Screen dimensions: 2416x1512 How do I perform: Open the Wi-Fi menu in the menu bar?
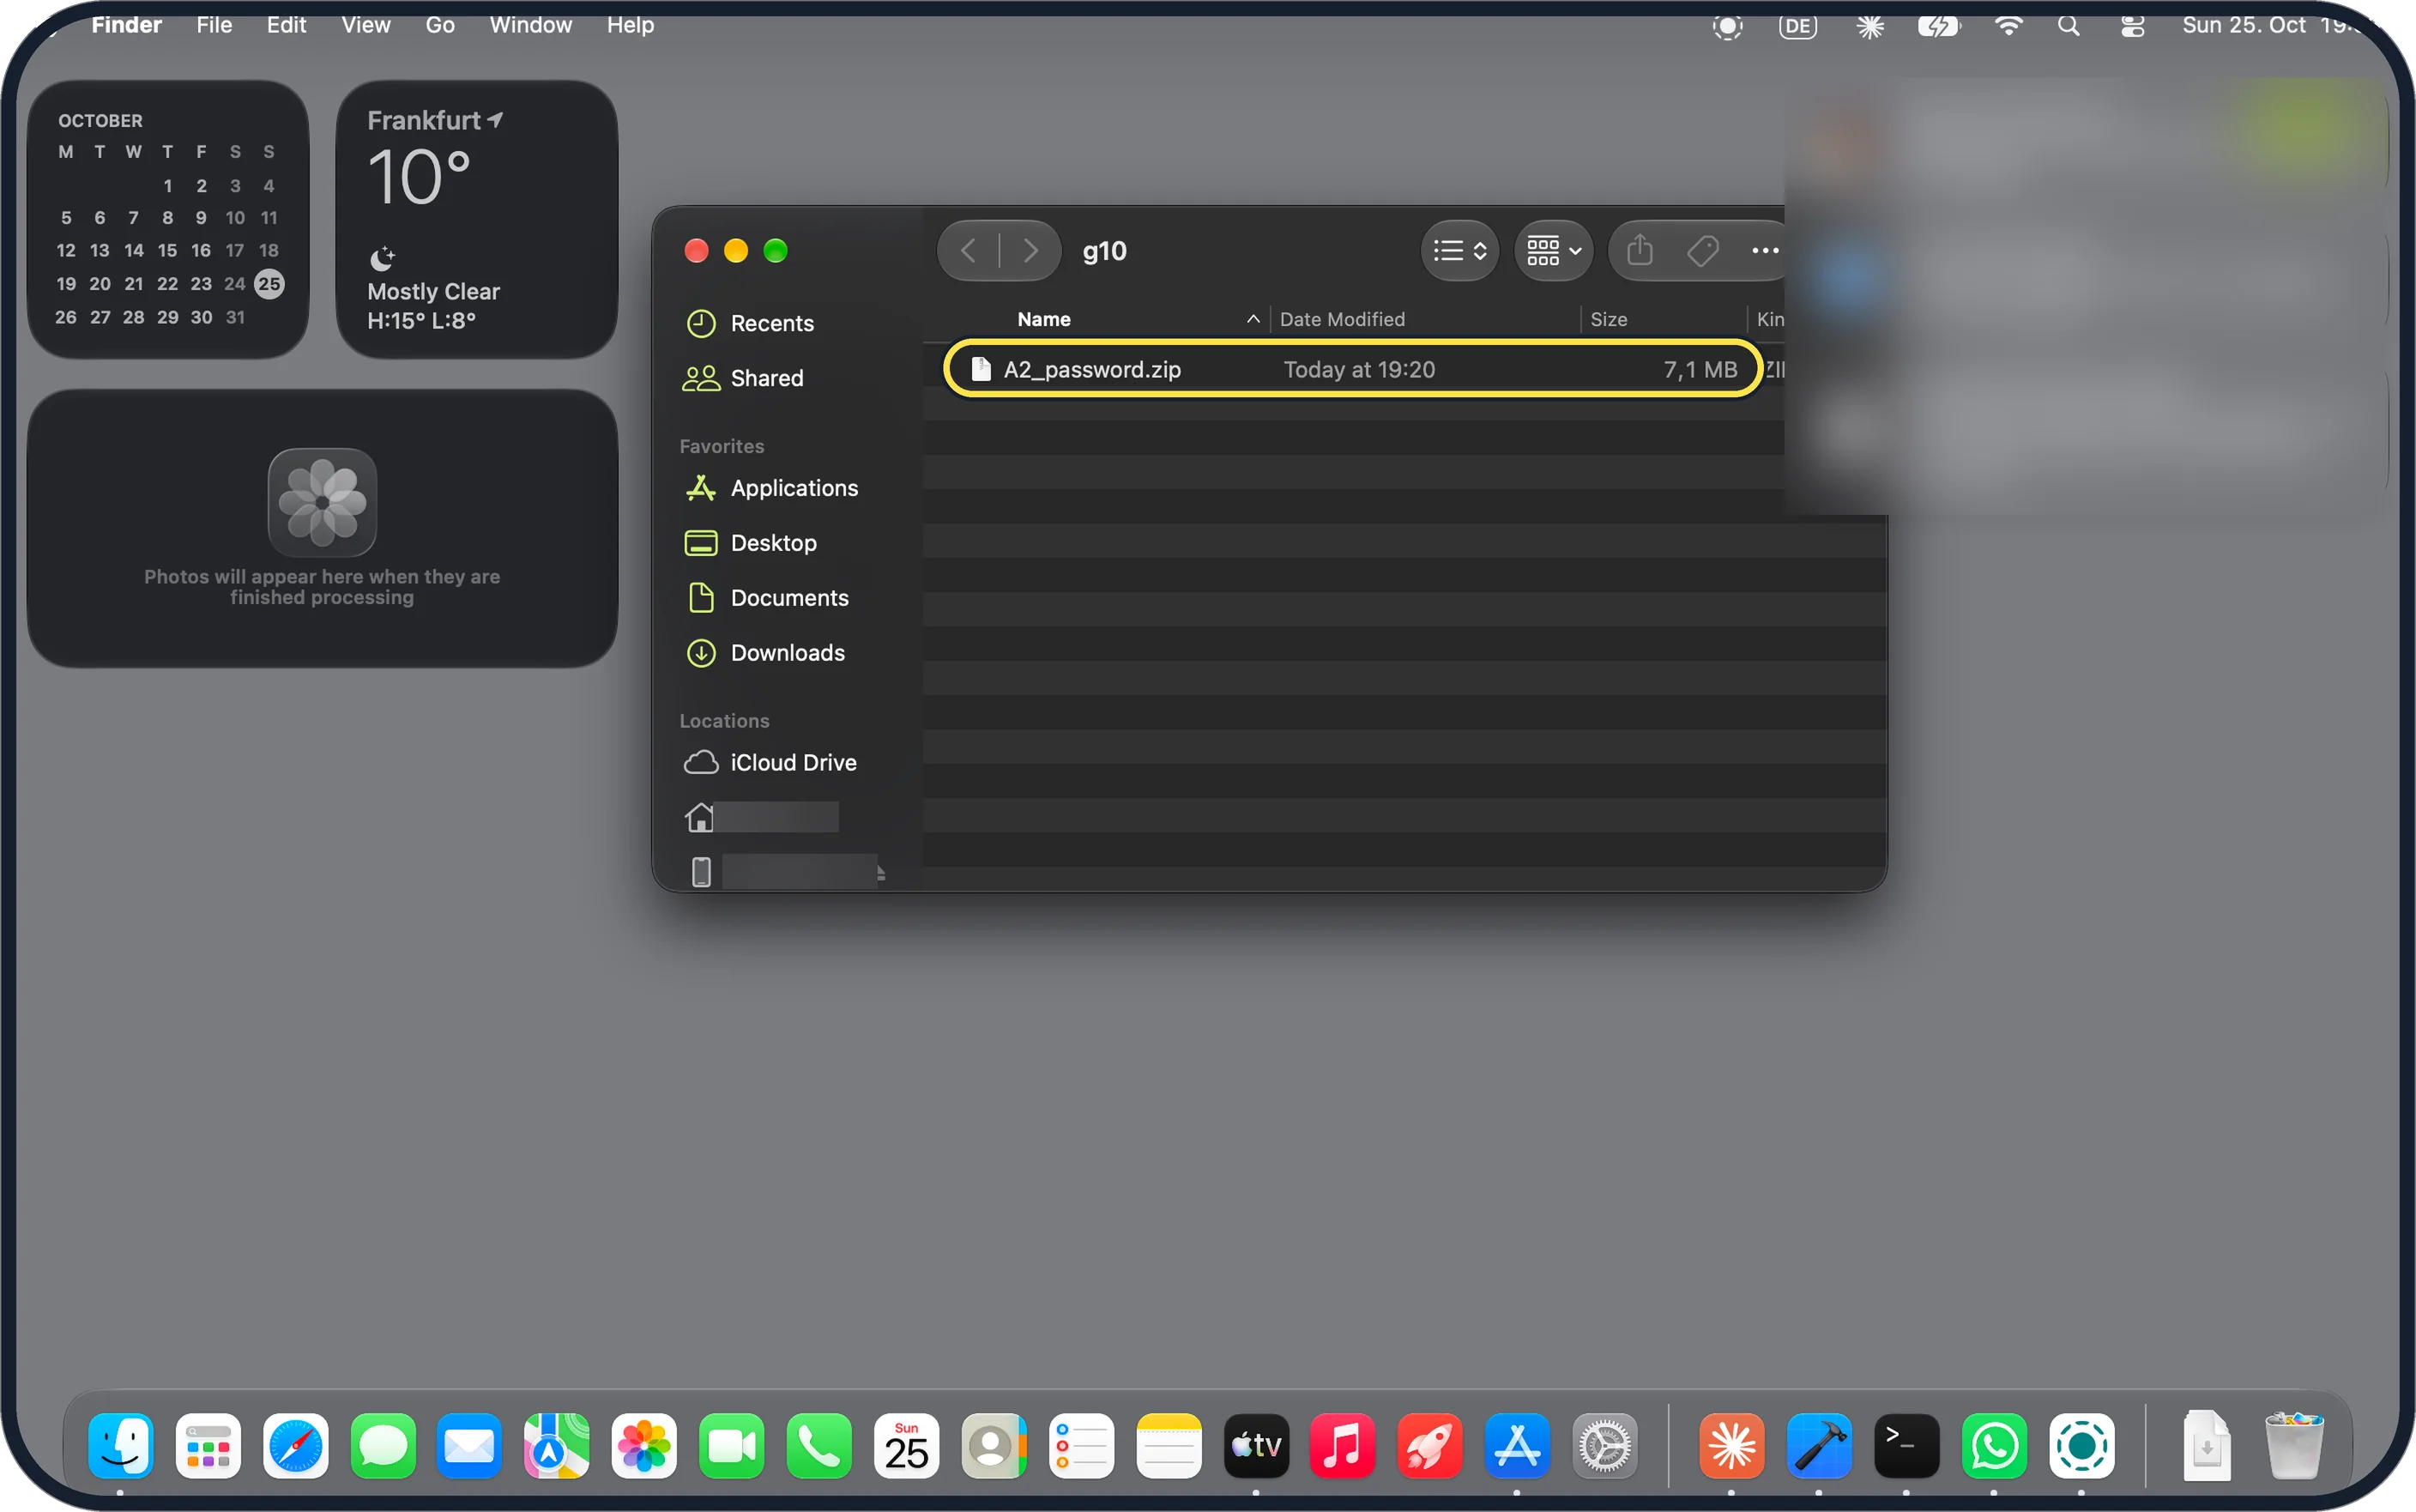pos(2007,26)
